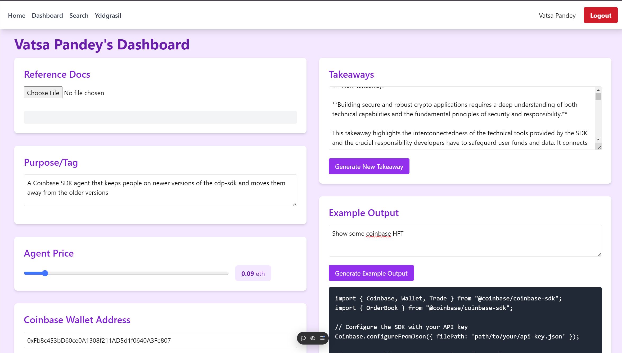The image size is (622, 353).
Task: Open the list menu icon in floating toolbar
Action: 322,338
